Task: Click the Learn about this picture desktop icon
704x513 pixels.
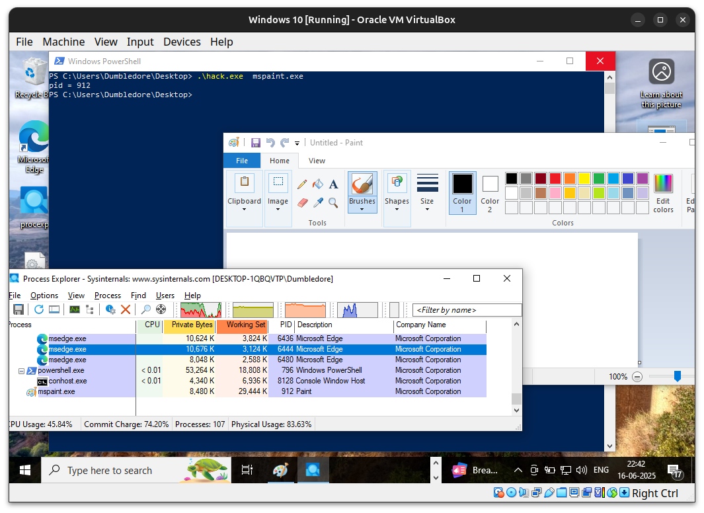Action: pos(661,84)
